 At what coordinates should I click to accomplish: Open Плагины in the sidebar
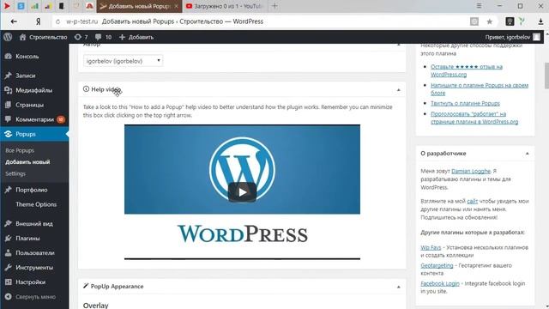click(27, 239)
